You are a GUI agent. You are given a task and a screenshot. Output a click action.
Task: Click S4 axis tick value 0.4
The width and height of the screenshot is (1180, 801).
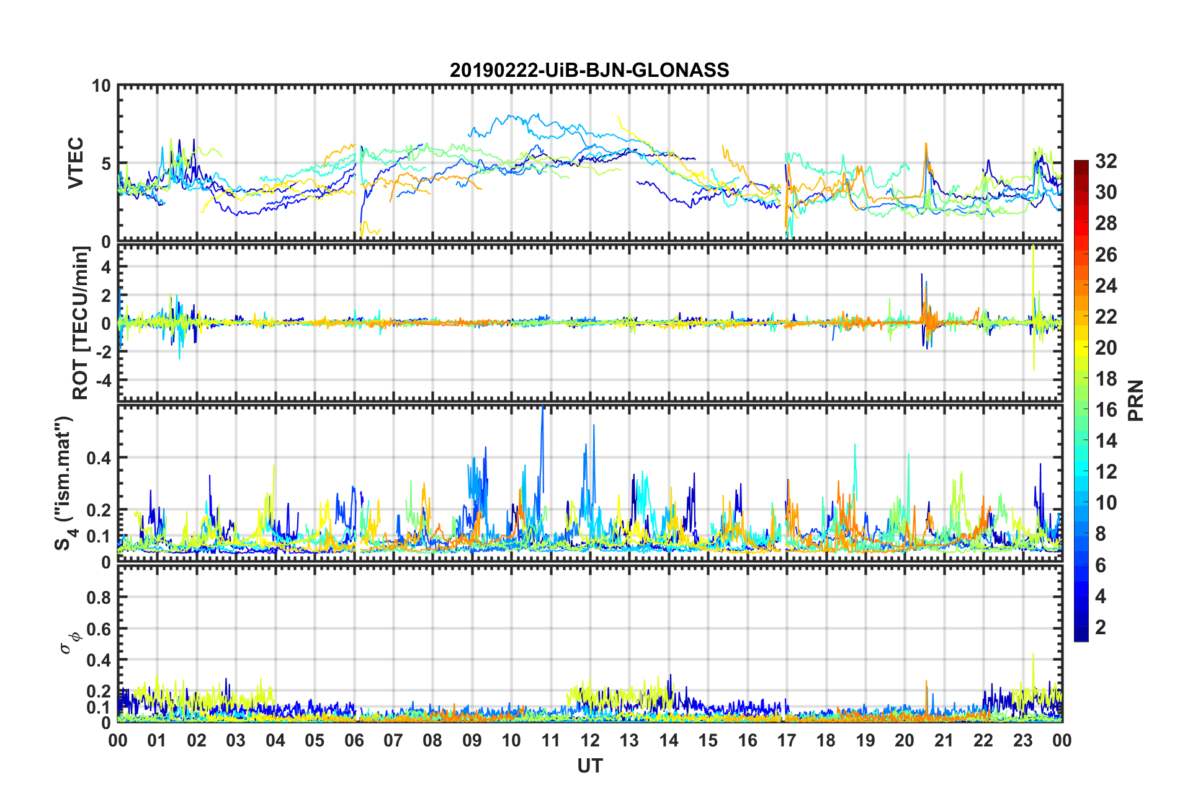[99, 458]
